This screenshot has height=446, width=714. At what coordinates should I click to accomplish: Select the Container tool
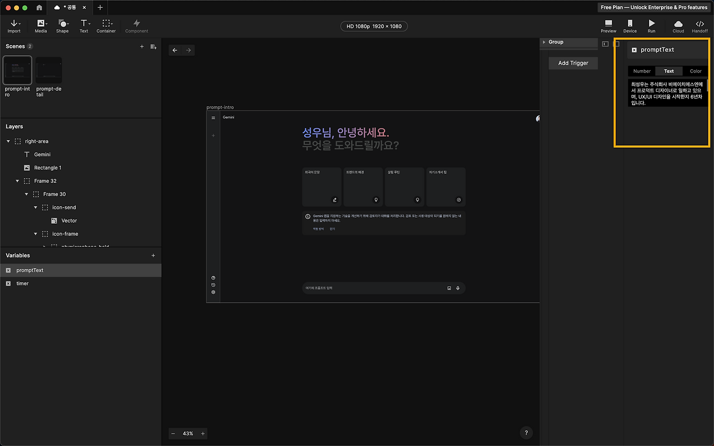click(106, 26)
